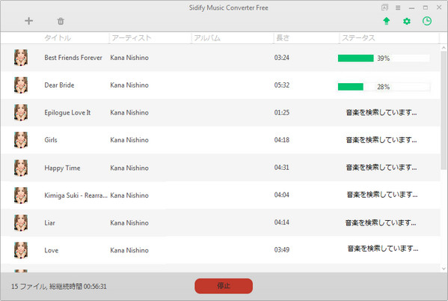Sort by the アルバム column header

(207, 37)
